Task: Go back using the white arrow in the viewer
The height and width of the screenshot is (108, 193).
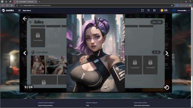Action: pos(25,19)
